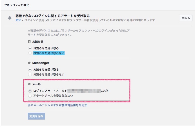Click the セキュリティの強化 section header

pyautogui.click(x=17, y=5)
